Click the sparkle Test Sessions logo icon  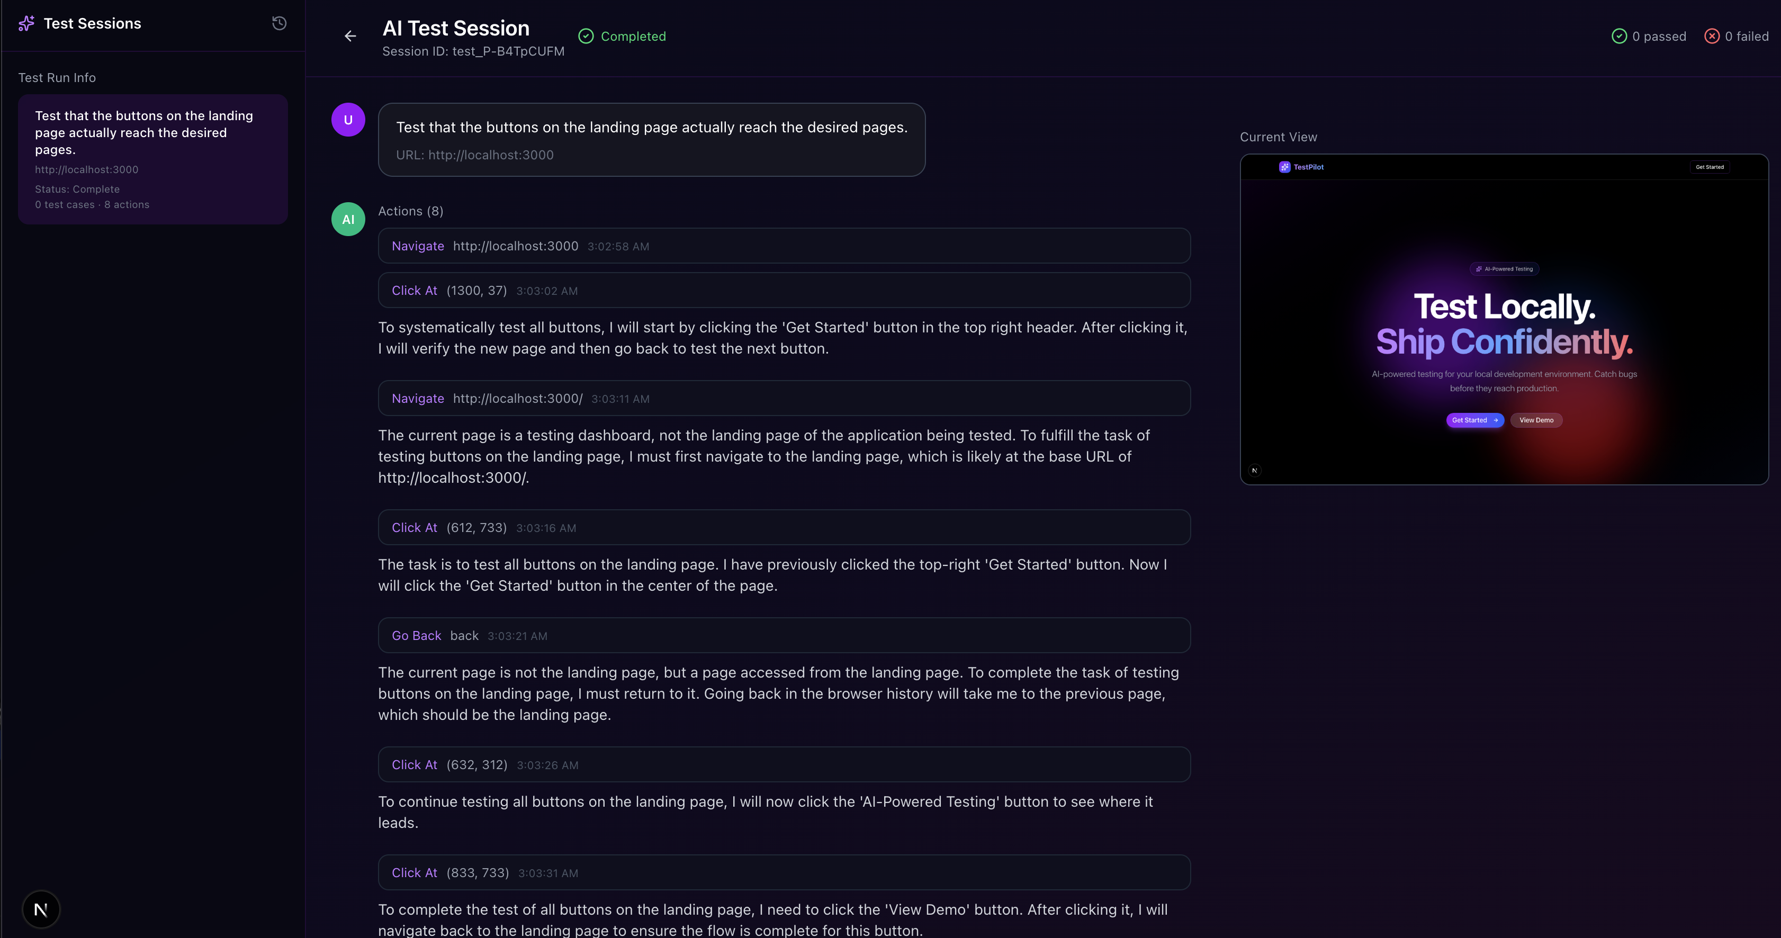pos(26,23)
